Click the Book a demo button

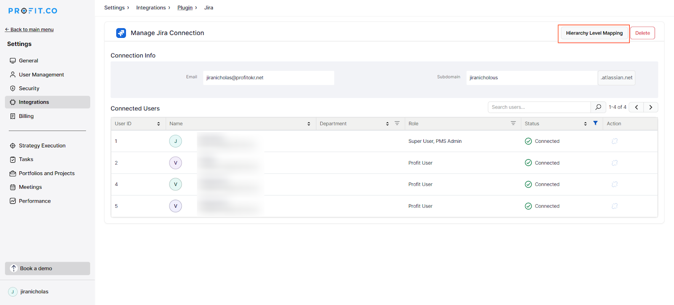point(48,268)
